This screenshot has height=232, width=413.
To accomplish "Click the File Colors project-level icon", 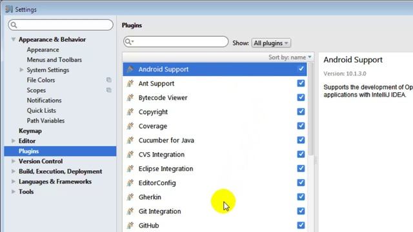I will pos(109,80).
